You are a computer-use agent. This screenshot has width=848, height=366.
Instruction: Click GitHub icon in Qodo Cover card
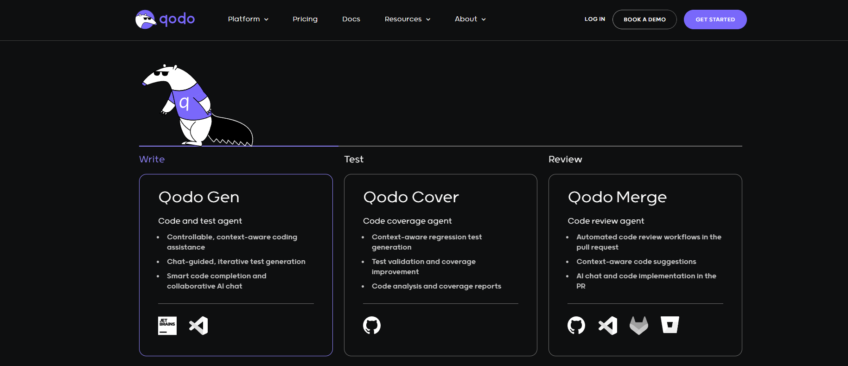pos(372,326)
